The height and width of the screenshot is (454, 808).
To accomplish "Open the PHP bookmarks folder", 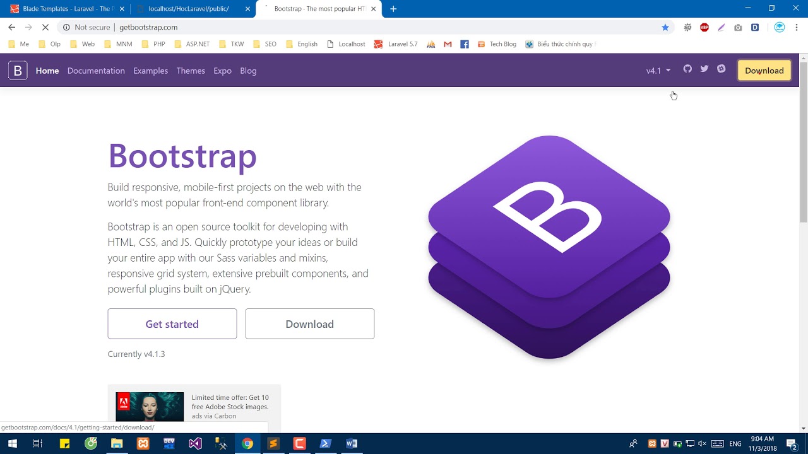I will (153, 44).
